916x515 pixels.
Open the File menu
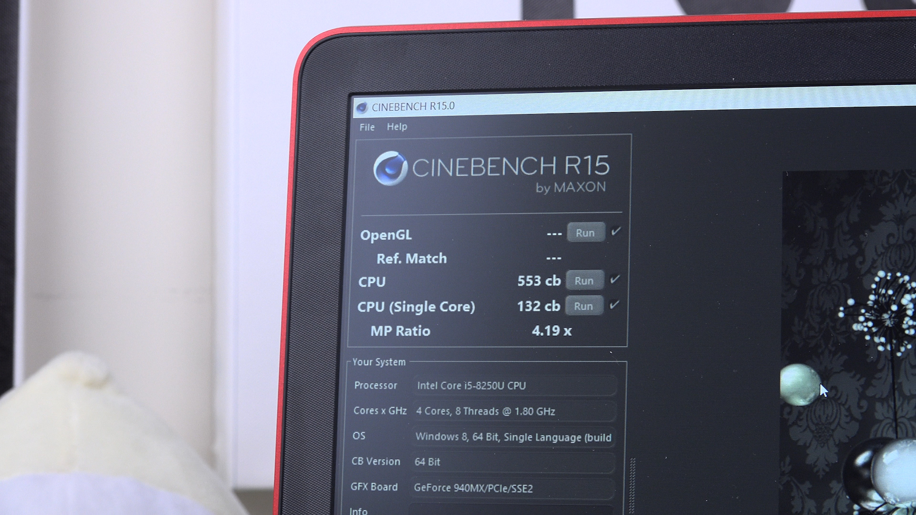click(x=367, y=127)
